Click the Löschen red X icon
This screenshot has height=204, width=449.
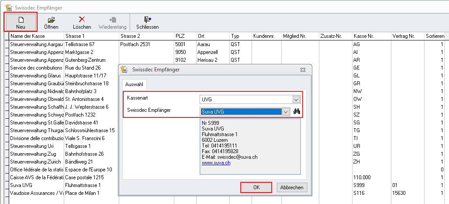click(82, 20)
